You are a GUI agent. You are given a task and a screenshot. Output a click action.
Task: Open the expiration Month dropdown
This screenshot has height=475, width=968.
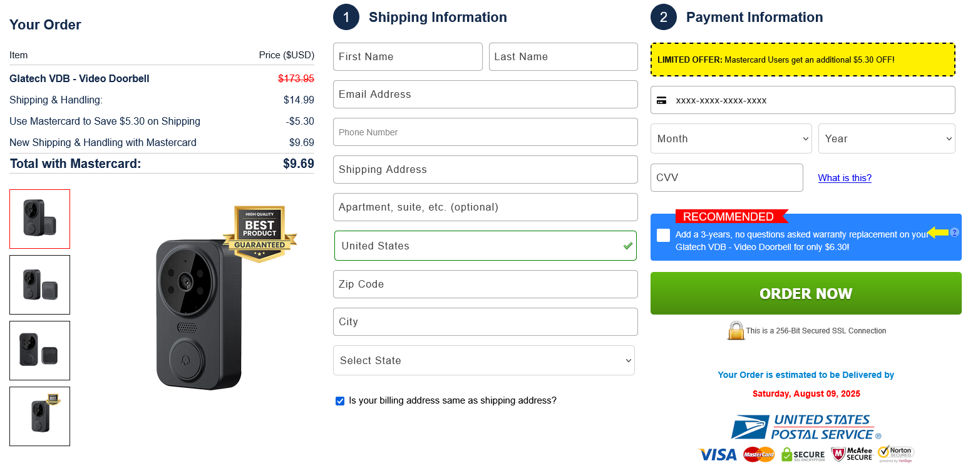[731, 138]
